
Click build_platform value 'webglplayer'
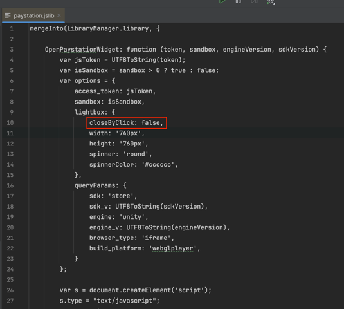coord(172,248)
